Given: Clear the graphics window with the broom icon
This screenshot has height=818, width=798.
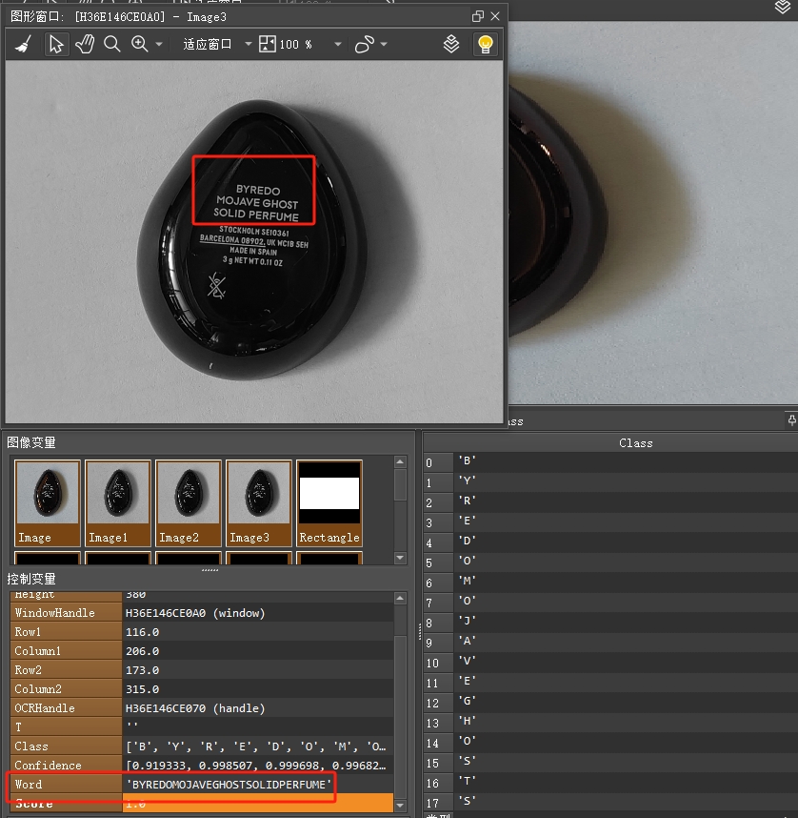Looking at the screenshot, I should coord(23,45).
